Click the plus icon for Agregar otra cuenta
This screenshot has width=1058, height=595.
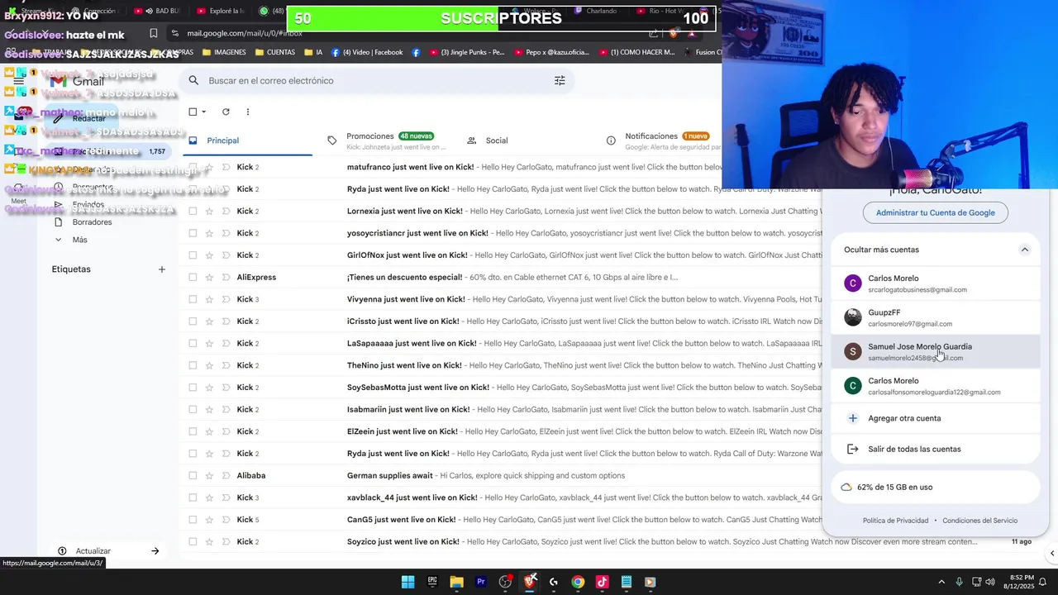852,418
